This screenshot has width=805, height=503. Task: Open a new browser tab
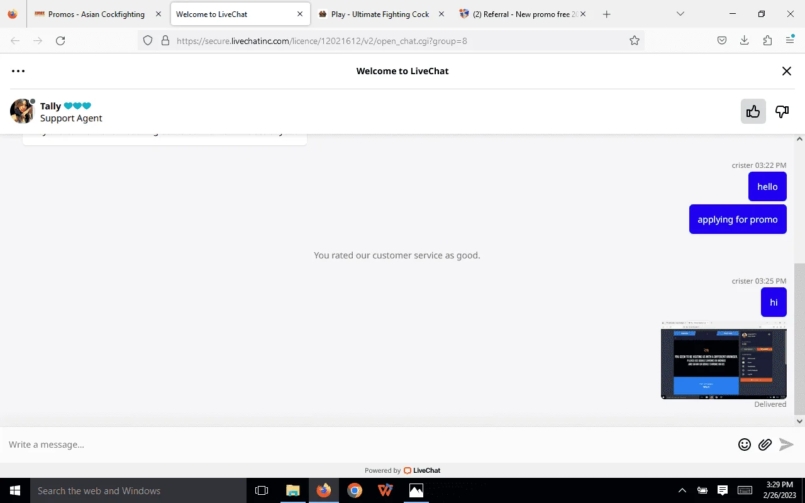click(606, 14)
